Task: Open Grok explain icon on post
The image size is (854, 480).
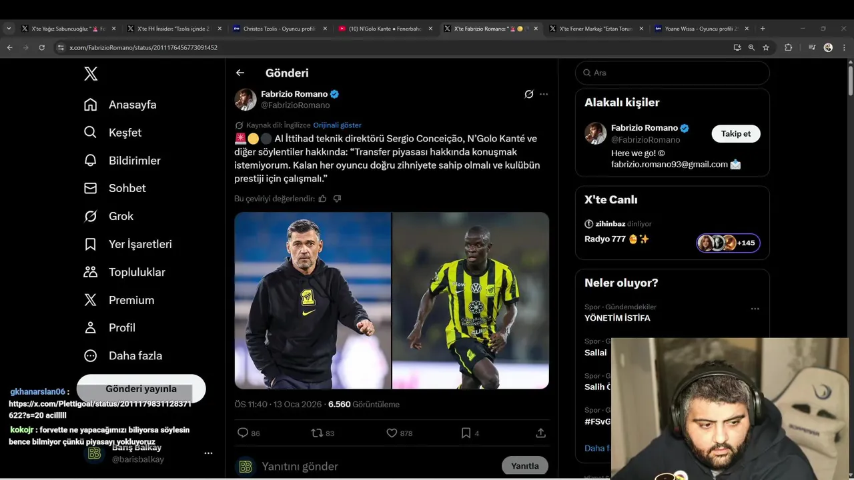Action: click(528, 94)
